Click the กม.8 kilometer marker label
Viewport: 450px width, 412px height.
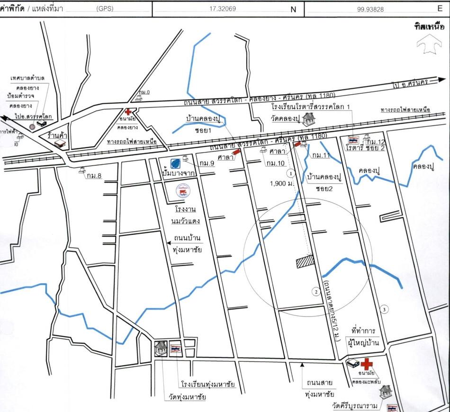93,176
